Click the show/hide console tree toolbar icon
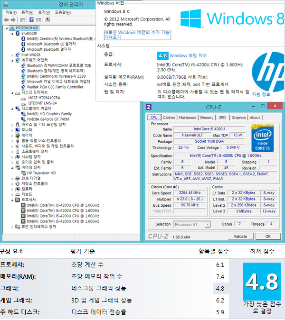The height and width of the screenshot is (320, 285). click(22, 20)
